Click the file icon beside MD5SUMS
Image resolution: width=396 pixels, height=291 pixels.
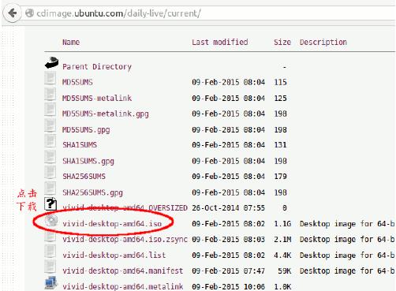pos(50,78)
